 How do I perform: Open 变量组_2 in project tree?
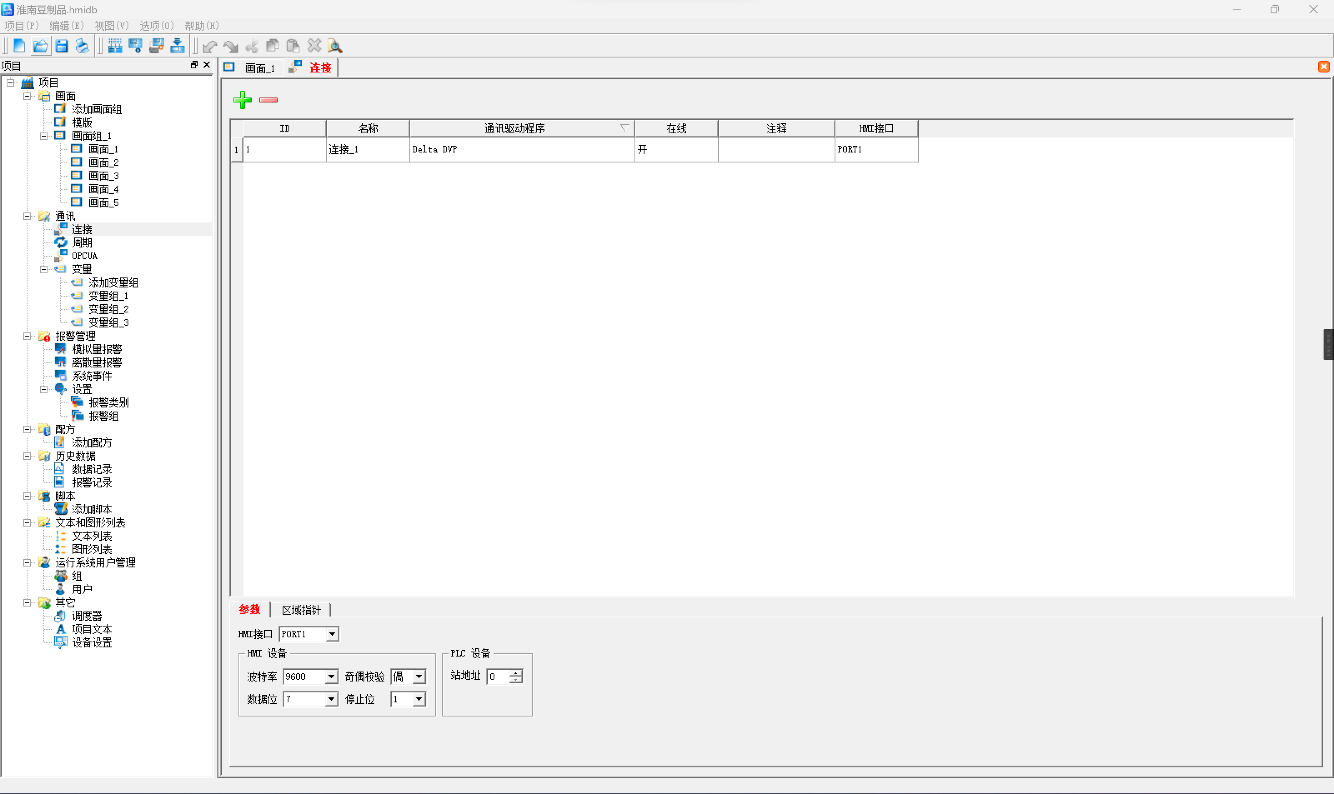point(109,309)
